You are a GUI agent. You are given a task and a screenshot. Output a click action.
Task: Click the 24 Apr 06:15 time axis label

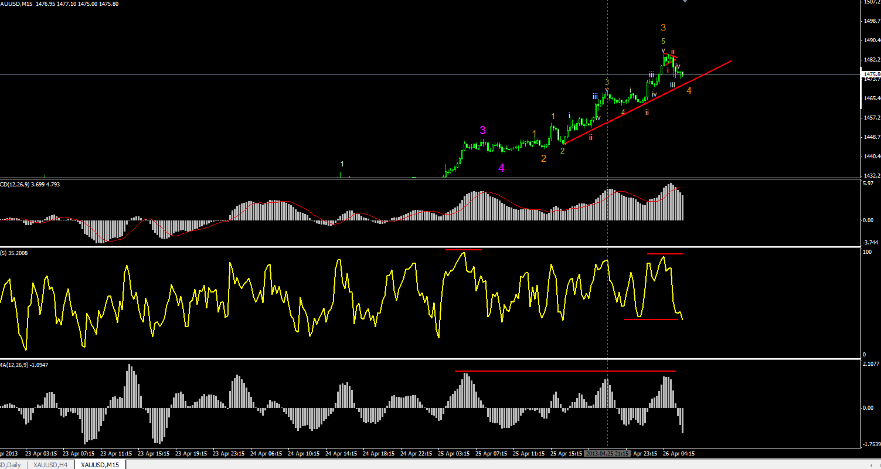click(x=267, y=454)
